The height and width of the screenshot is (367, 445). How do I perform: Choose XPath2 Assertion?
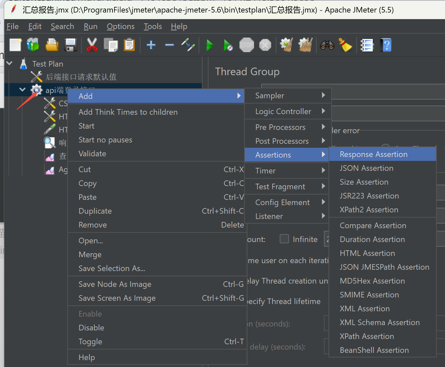click(x=383, y=210)
